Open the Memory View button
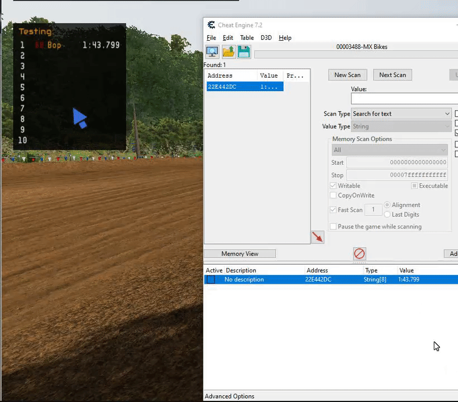The width and height of the screenshot is (458, 402). [x=240, y=253]
